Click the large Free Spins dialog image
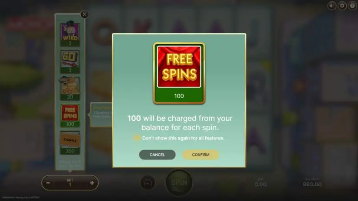Screen dimensions: 358x201 [179, 73]
